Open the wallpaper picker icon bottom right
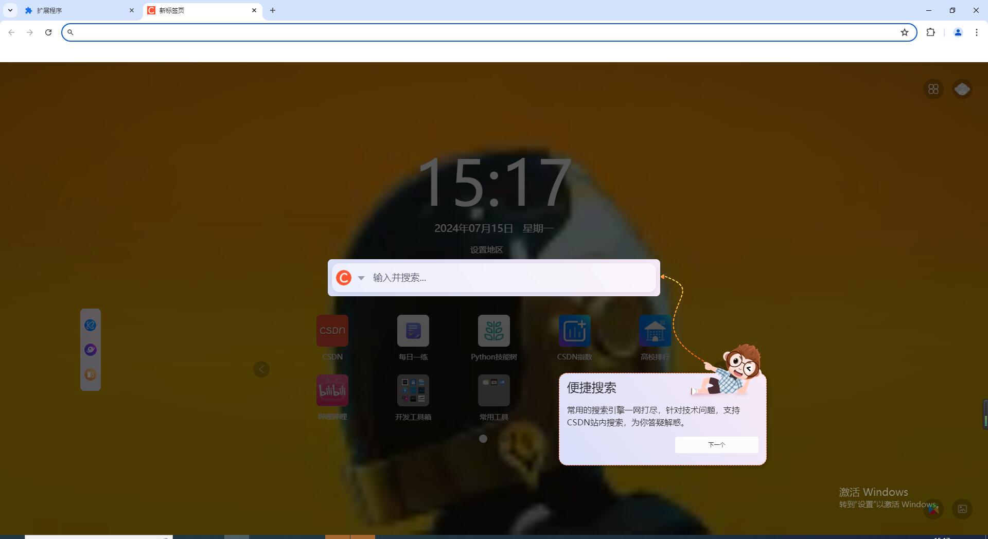The width and height of the screenshot is (988, 539). [962, 509]
